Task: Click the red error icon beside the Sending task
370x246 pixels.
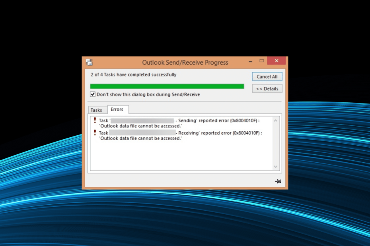Action: [x=94, y=120]
